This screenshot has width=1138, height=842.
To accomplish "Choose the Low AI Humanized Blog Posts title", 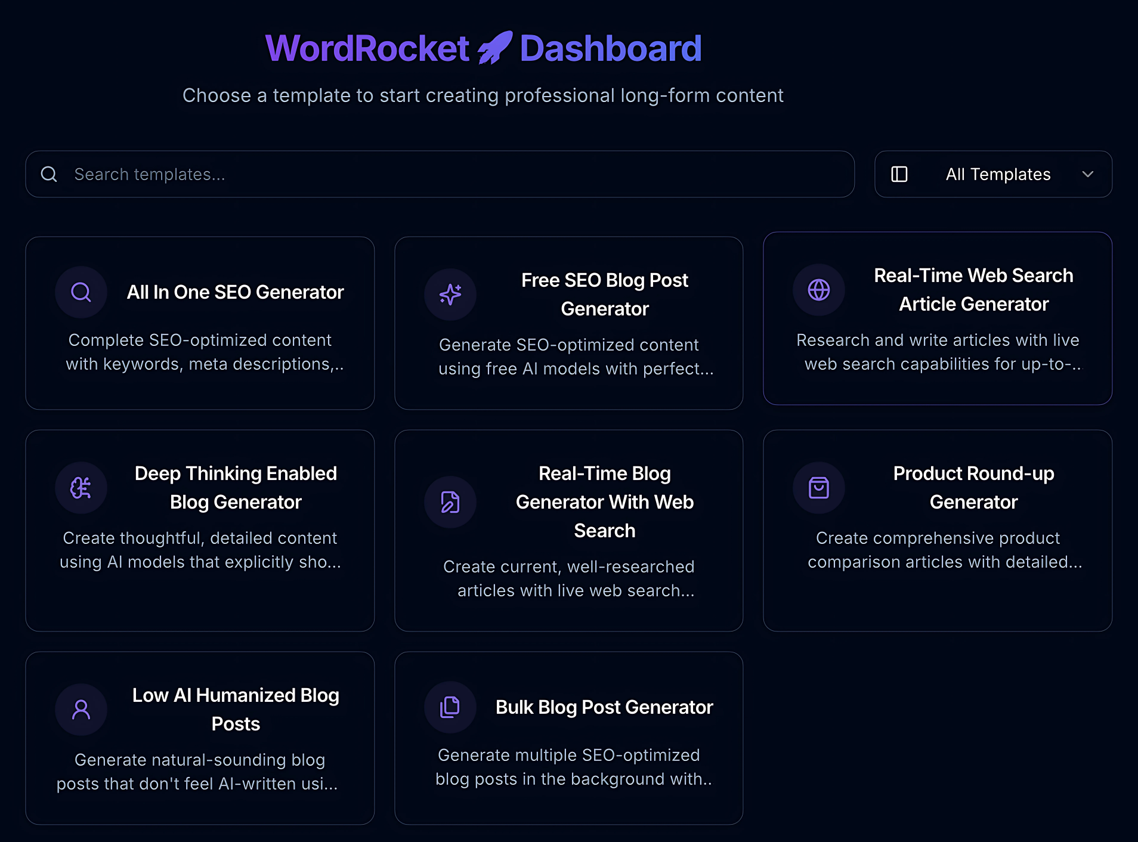I will coord(236,710).
